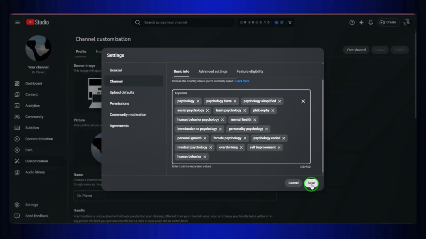Click the search magnifier icon

(x=138, y=22)
